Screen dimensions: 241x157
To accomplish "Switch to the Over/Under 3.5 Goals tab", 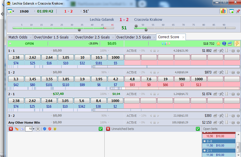I will 134,37.
